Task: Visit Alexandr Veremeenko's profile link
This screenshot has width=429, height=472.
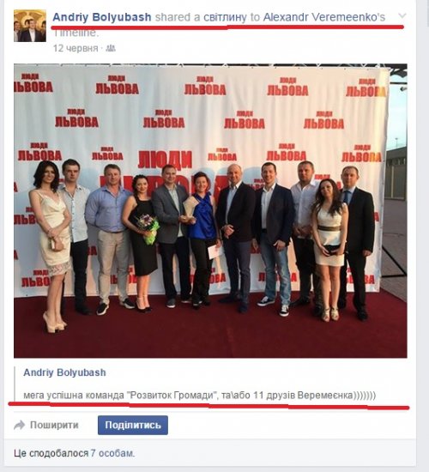Action: click(324, 17)
